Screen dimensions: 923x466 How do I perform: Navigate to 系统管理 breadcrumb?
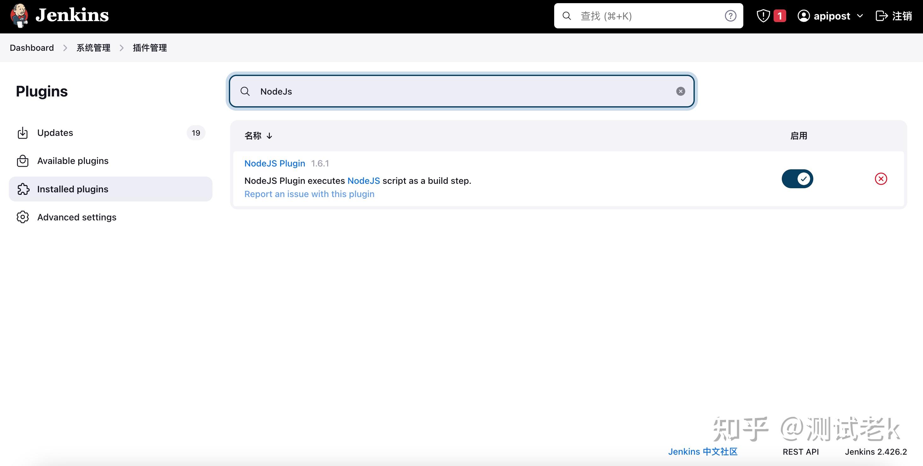click(x=93, y=48)
